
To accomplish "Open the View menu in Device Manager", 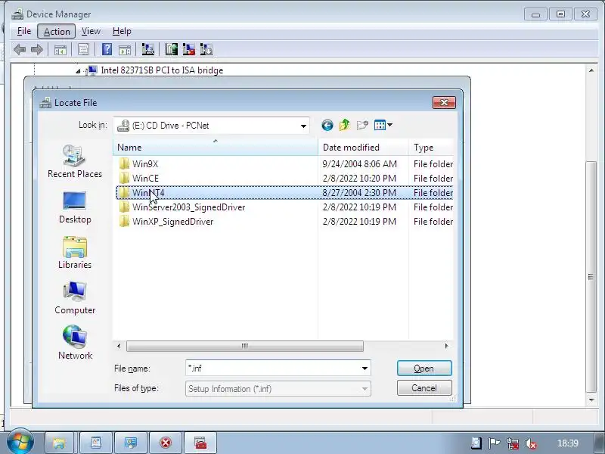I will click(91, 31).
